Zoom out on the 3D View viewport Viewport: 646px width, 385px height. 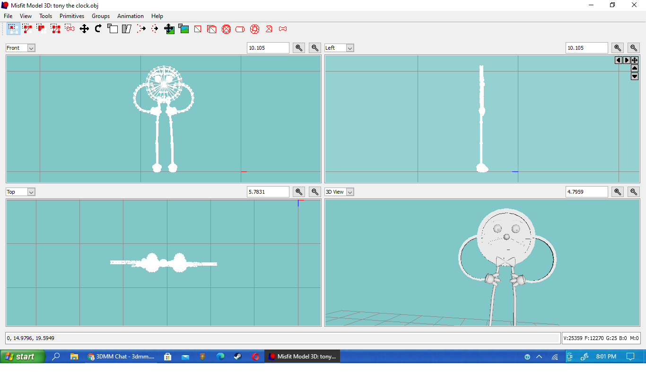634,192
